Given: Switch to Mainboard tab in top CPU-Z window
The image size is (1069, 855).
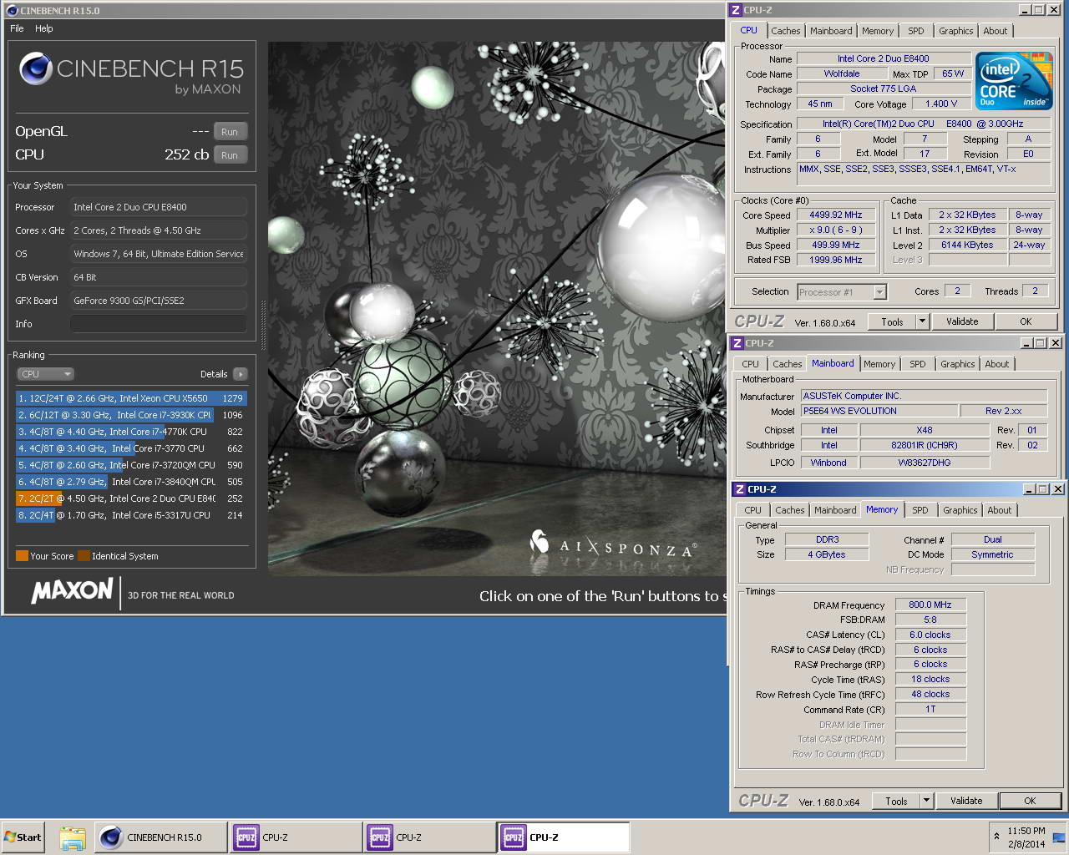Looking at the screenshot, I should coord(831,31).
